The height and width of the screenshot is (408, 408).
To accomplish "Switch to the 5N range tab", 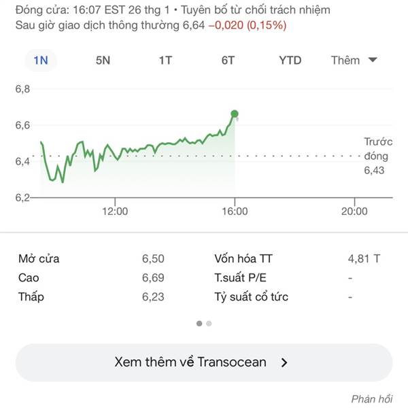I will click(103, 61).
